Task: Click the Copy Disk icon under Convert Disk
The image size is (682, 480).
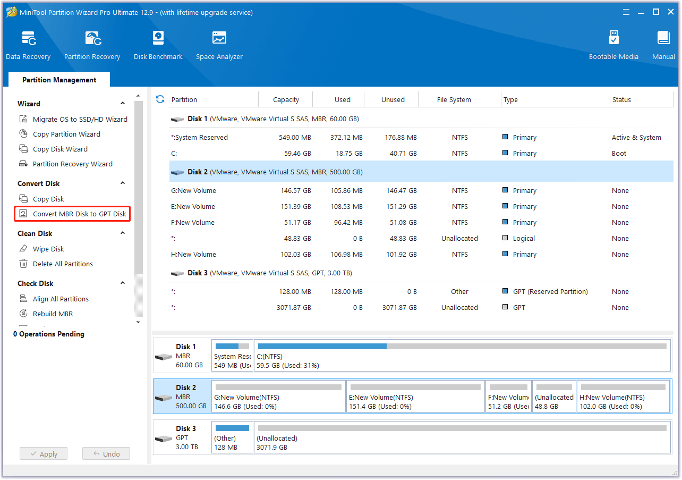Action: click(x=23, y=199)
